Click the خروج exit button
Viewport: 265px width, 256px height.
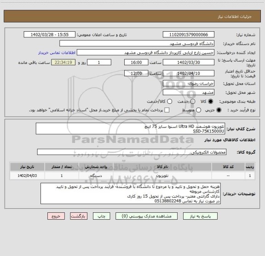(x=56, y=216)
